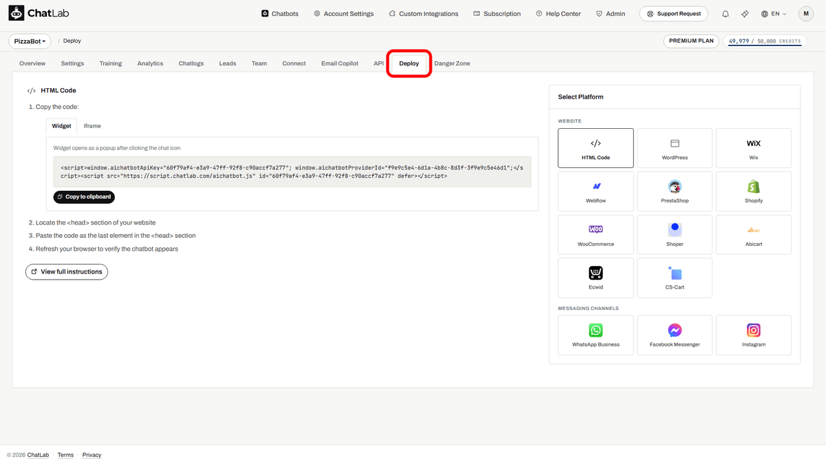Open the Email Copilot tab
826x465 pixels.
[340, 63]
